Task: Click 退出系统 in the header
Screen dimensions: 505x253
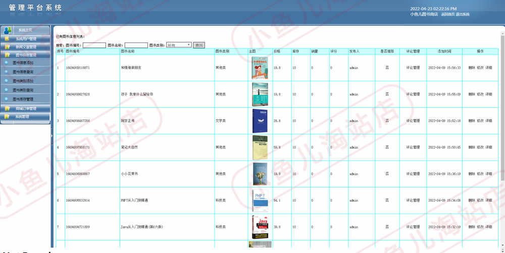Action: (x=463, y=14)
